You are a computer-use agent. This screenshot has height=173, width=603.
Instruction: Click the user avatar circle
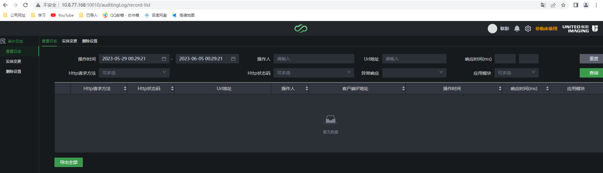pos(492,29)
